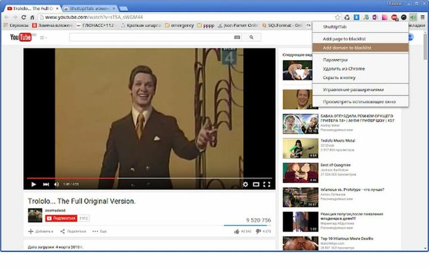Enter fullscreen video mode

pos(266,184)
